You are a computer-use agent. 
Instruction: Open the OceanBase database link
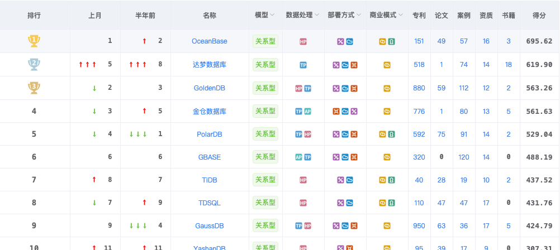[210, 41]
